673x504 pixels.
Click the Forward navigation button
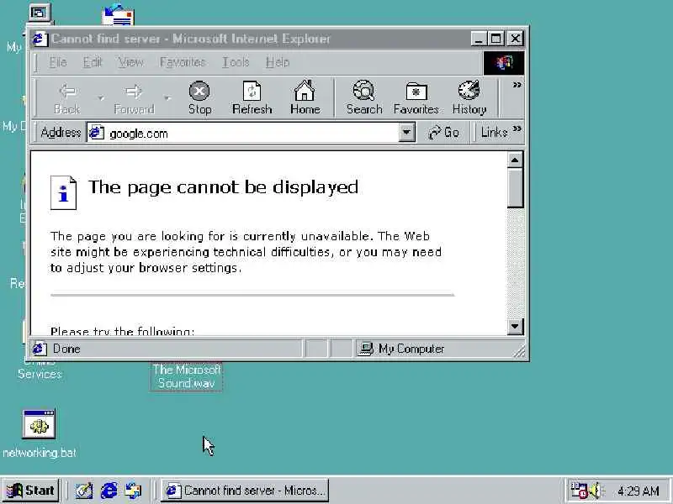point(134,98)
